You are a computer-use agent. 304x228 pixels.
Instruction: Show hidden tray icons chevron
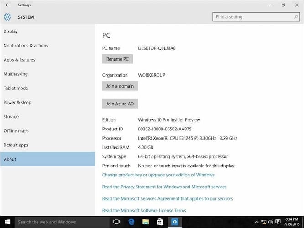tap(257, 222)
